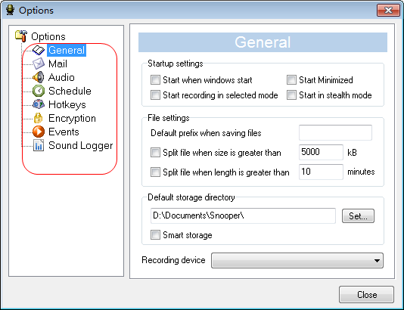Click the Mail envelope icon

(x=39, y=64)
